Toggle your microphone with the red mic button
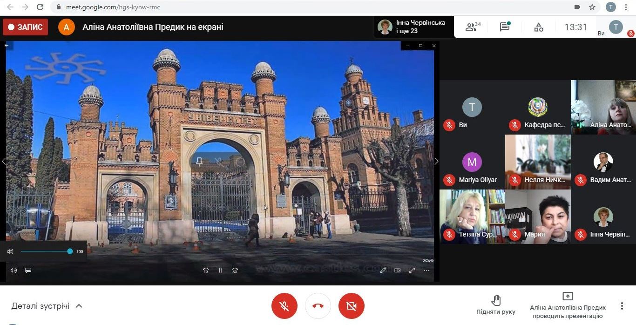 coord(284,306)
